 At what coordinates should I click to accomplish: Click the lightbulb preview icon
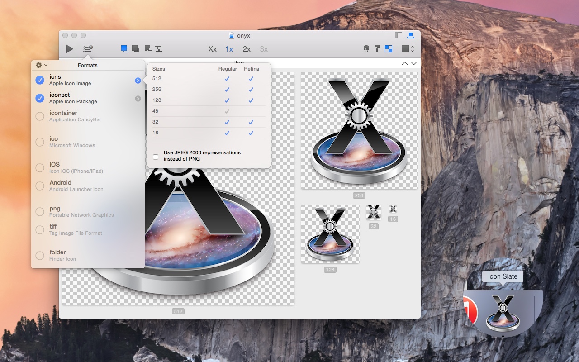[366, 48]
